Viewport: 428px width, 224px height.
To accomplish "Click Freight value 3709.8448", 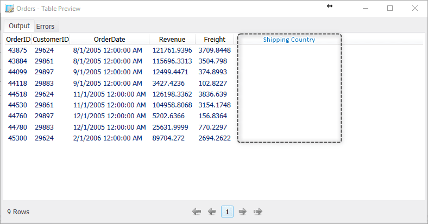I will point(215,50).
